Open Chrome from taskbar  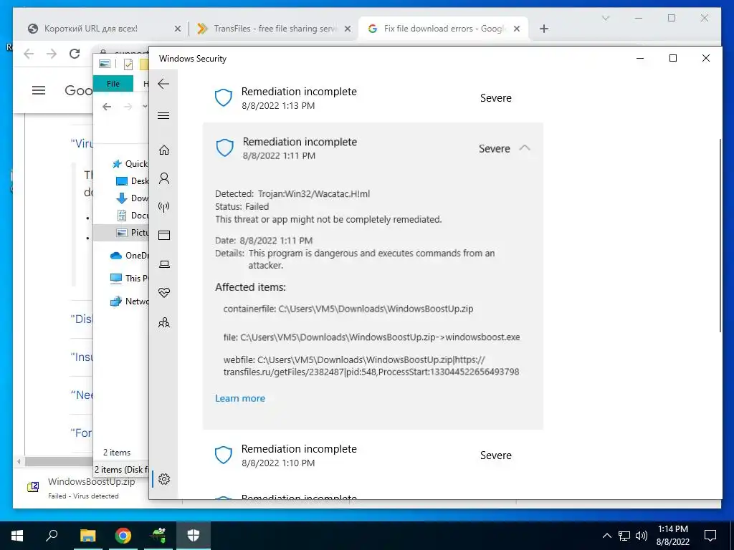123,536
